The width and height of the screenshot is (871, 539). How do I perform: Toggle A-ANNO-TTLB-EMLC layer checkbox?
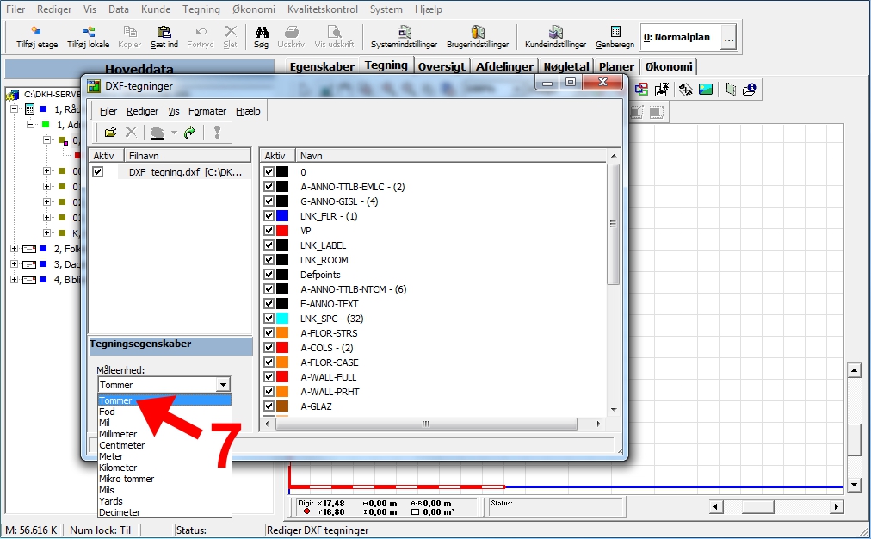click(x=269, y=187)
